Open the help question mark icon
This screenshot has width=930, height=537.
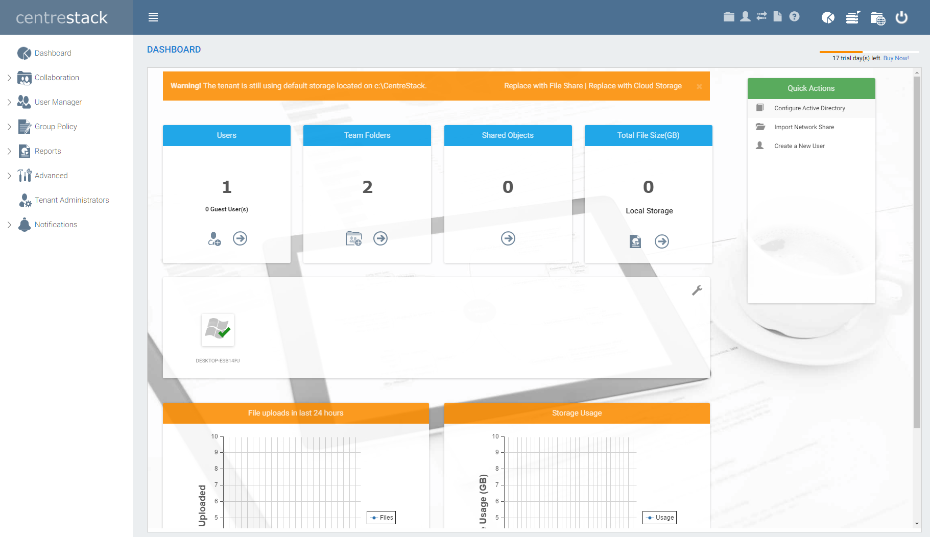coord(794,17)
